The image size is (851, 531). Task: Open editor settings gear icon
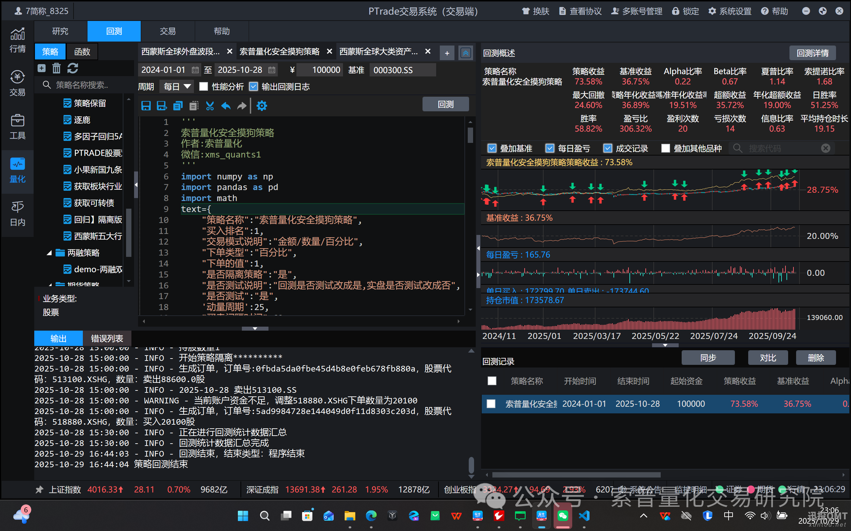point(261,106)
